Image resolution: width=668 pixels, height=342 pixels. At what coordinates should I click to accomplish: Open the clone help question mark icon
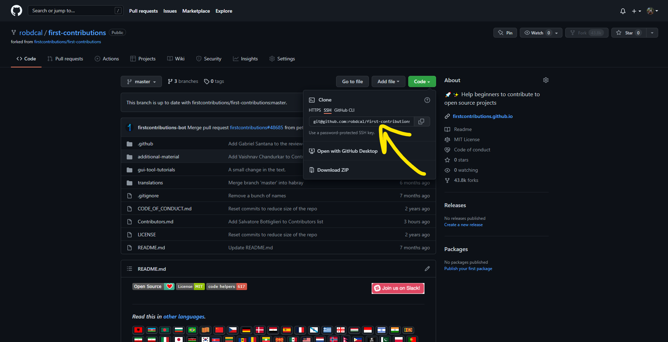427,100
